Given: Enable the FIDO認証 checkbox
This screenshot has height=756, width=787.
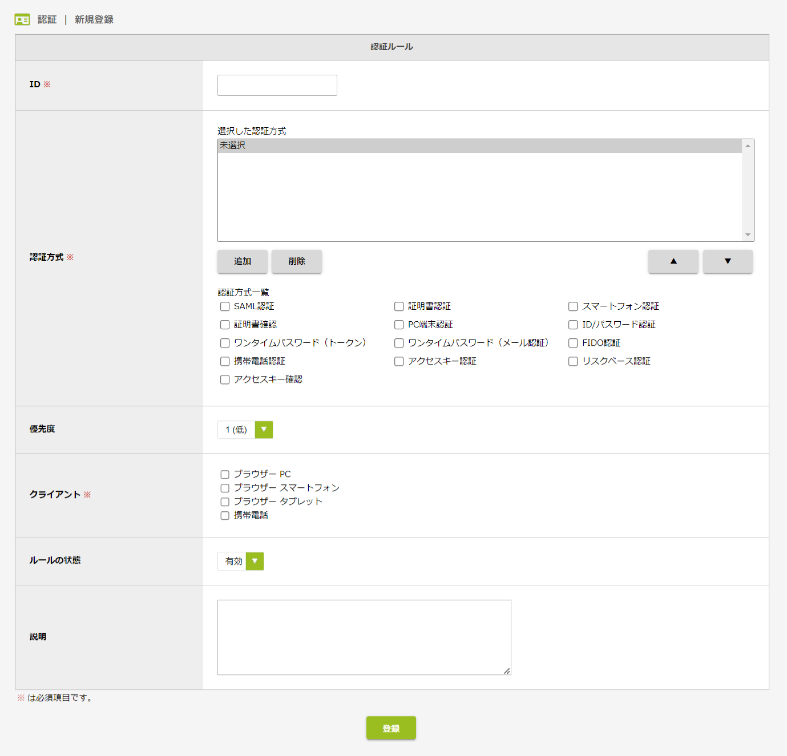Looking at the screenshot, I should tap(573, 343).
